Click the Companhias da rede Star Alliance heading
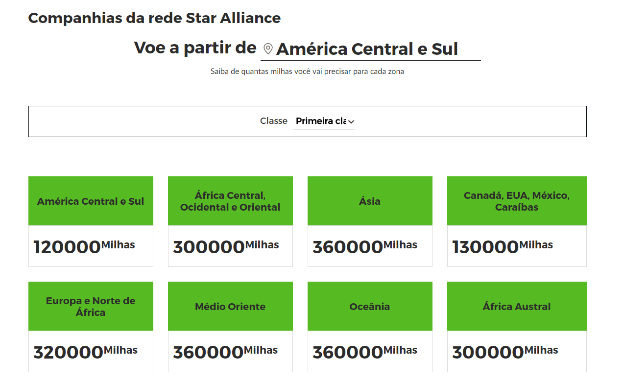The height and width of the screenshot is (385, 624). point(154,18)
